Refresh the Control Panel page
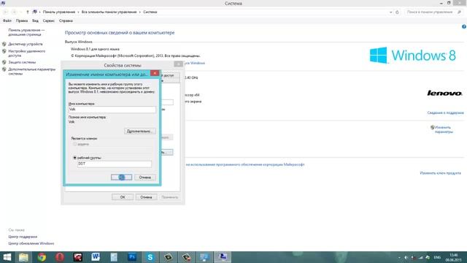This screenshot has width=467, height=263. click(397, 12)
